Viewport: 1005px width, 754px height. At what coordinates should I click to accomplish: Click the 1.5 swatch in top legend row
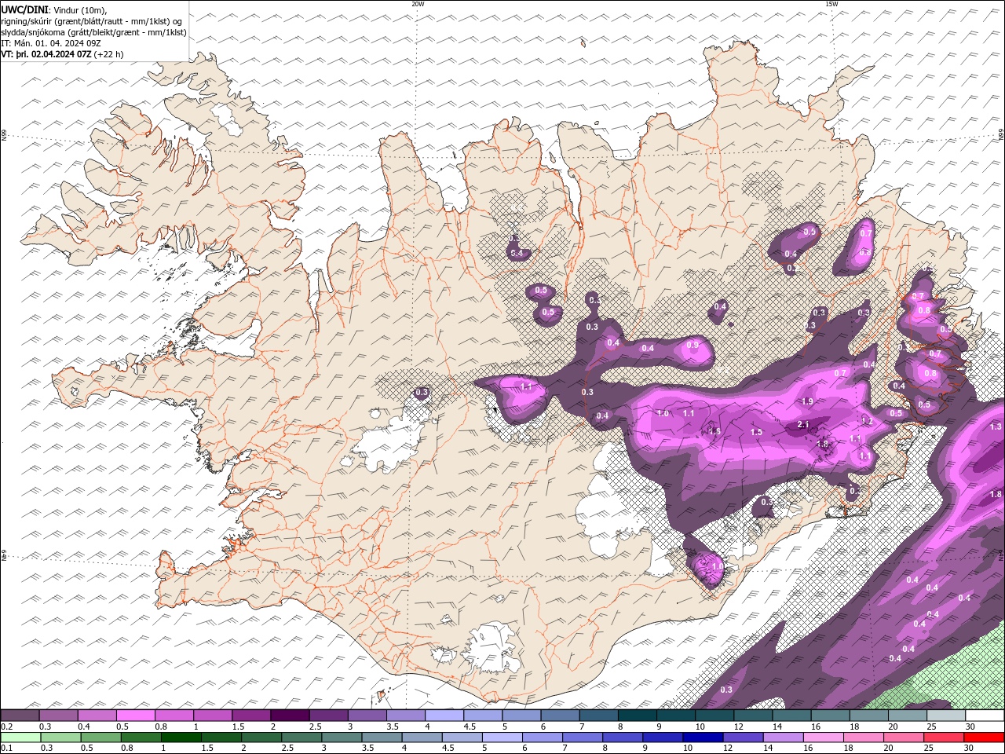250,716
